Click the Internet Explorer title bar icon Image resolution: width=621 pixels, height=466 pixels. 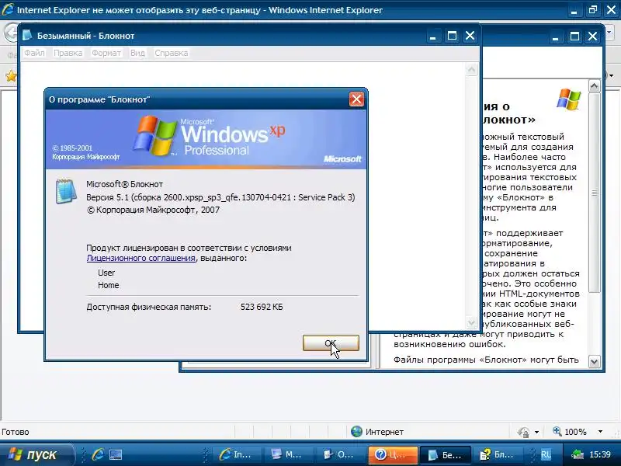(x=8, y=9)
